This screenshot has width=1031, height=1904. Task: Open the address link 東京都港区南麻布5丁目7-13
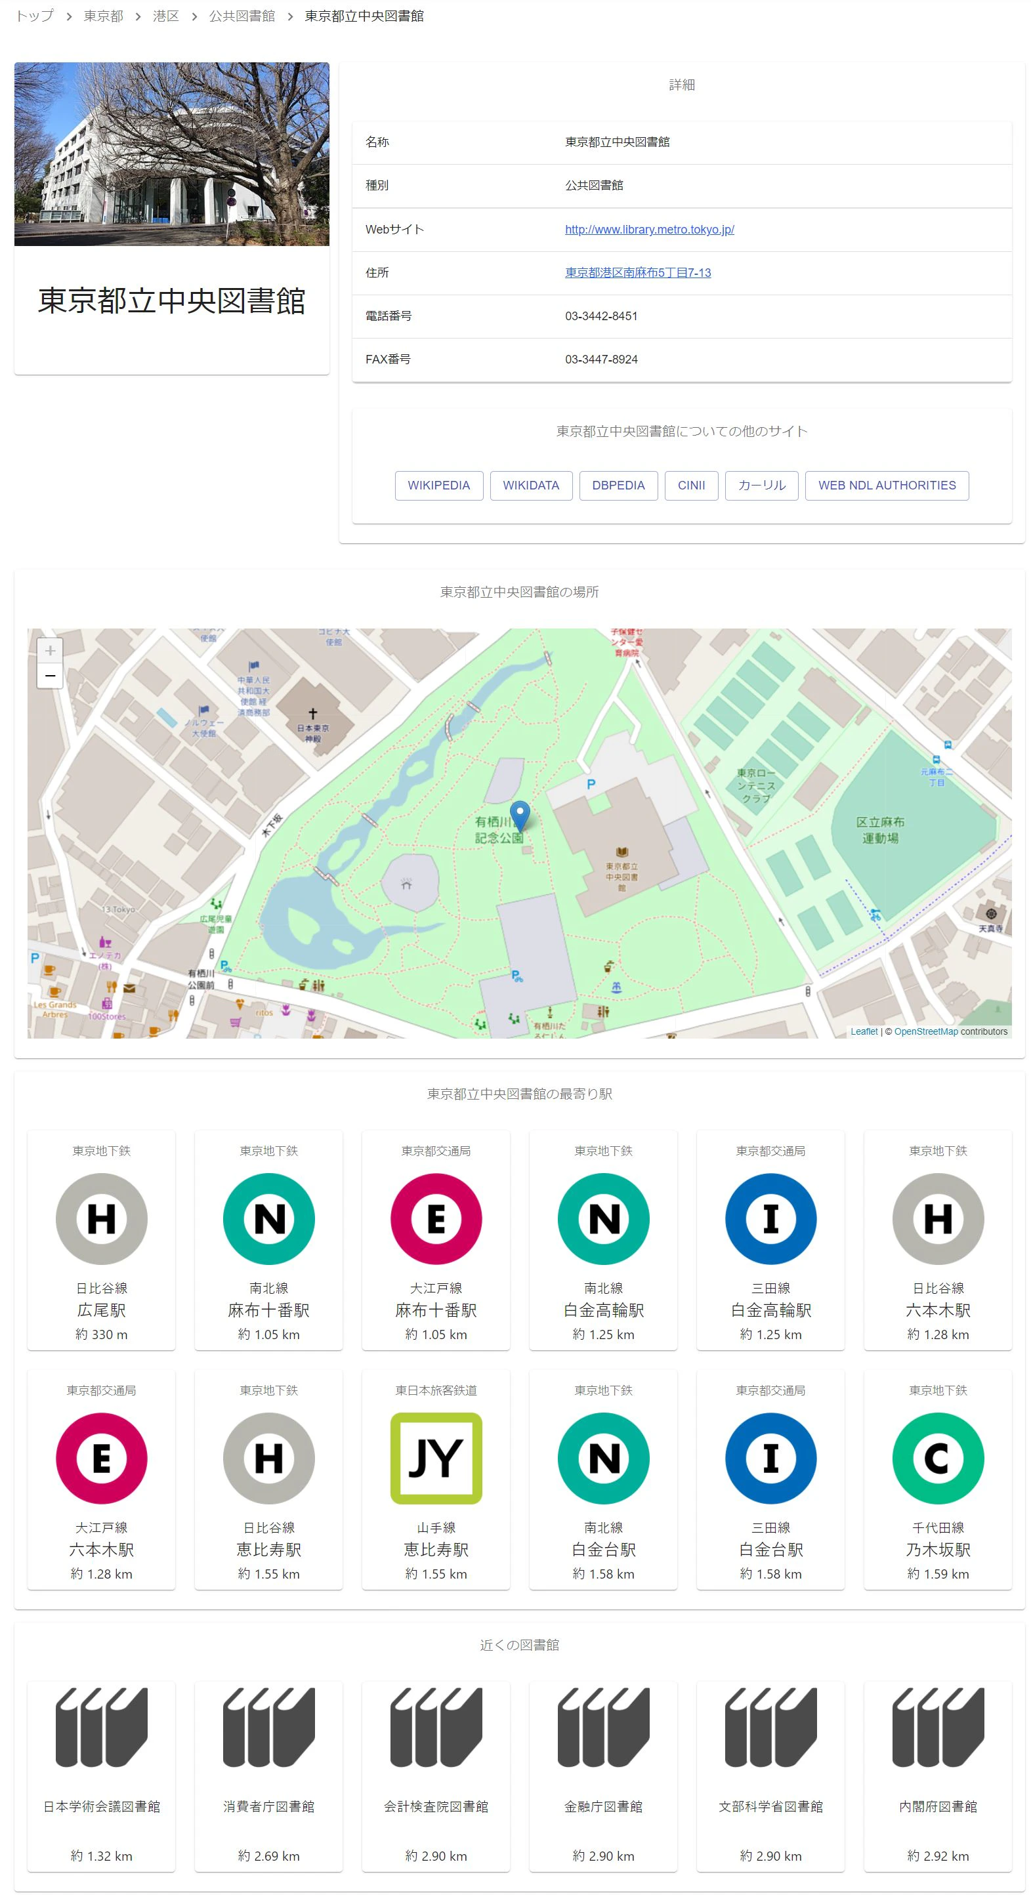(638, 273)
